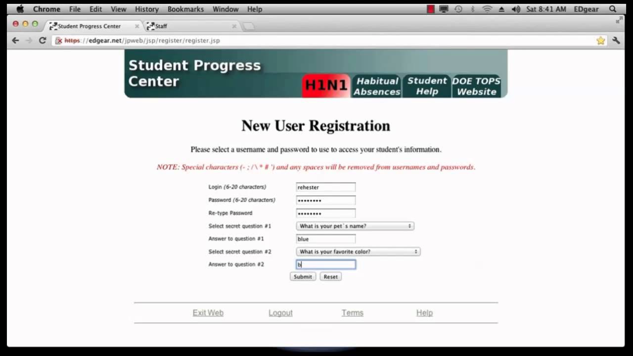633x356 pixels.
Task: Click the Logout footer link
Action: click(x=280, y=313)
